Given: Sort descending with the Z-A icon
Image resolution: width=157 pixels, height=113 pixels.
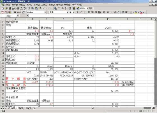Looking at the screenshot, I should 70,8.
